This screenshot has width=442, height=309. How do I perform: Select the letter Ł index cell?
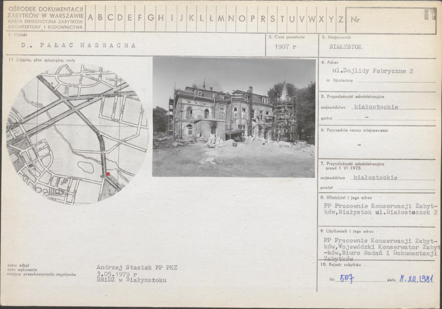(x=211, y=18)
